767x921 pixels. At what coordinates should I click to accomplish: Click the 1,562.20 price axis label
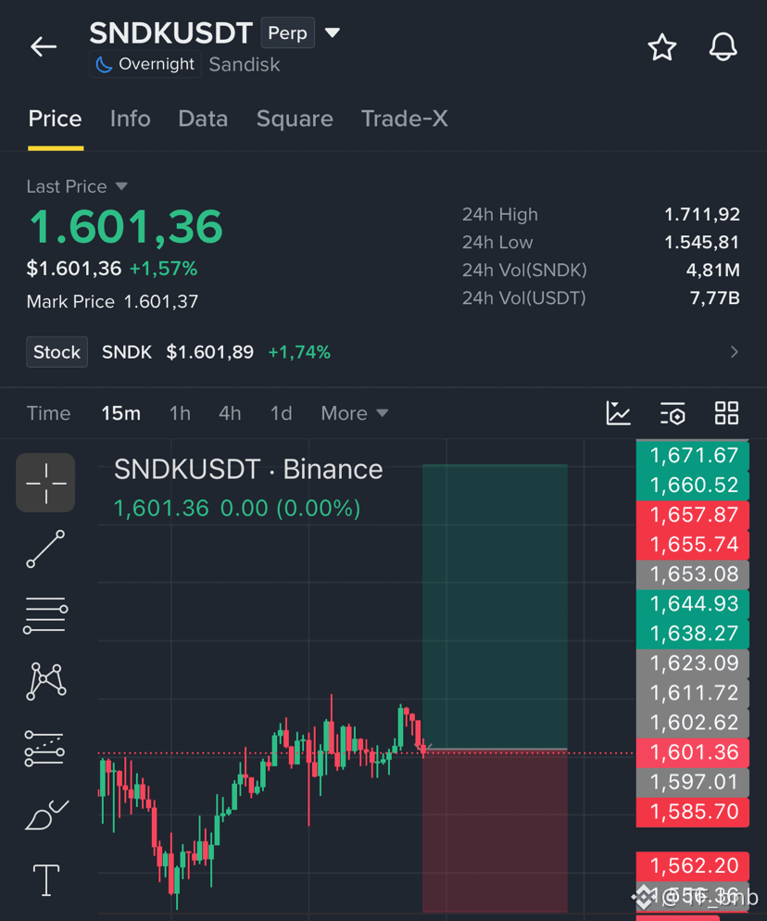coord(693,865)
